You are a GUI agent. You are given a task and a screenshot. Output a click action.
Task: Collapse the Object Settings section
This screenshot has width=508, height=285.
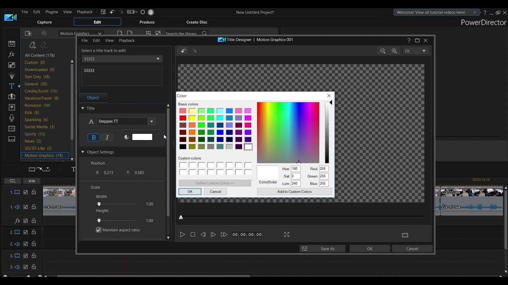tap(83, 152)
